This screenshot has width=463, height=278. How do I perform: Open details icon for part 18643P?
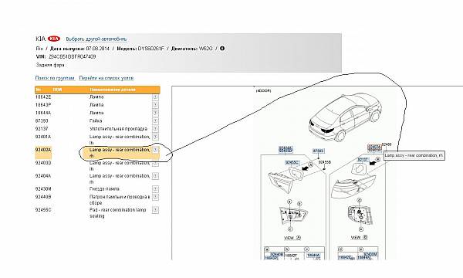pos(155,105)
